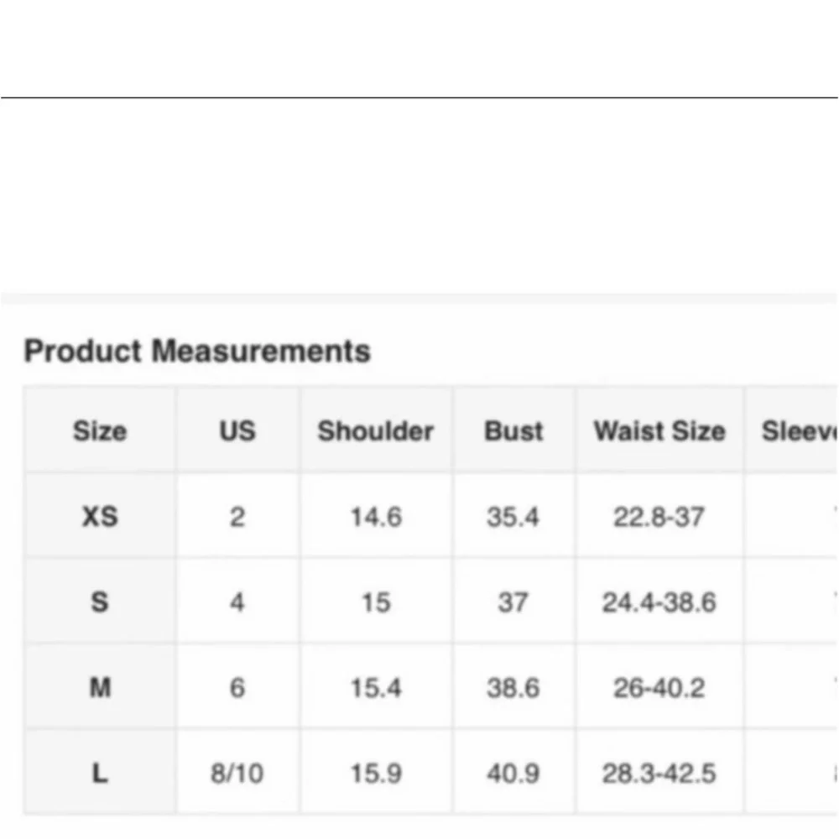
Task: Select the Size column header
Action: pos(99,431)
